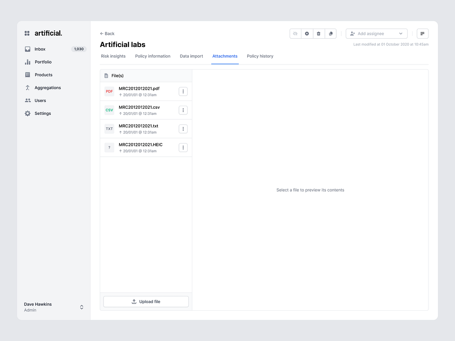Switch to the Risk insights tab
This screenshot has height=341, width=455.
[113, 56]
